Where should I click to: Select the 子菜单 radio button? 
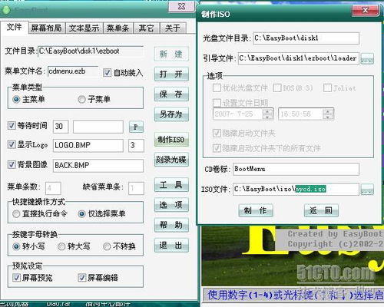(81, 99)
